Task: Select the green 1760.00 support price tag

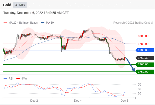Action: pyautogui.click(x=145, y=65)
